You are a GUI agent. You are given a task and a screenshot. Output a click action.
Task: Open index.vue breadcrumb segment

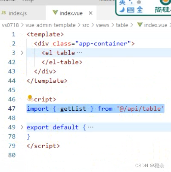[155, 25]
